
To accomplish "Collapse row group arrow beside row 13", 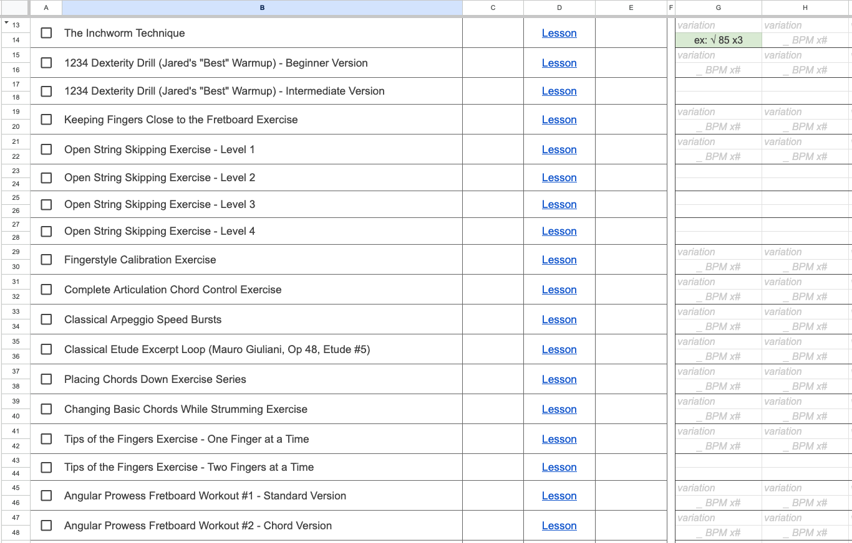I will 6,24.
